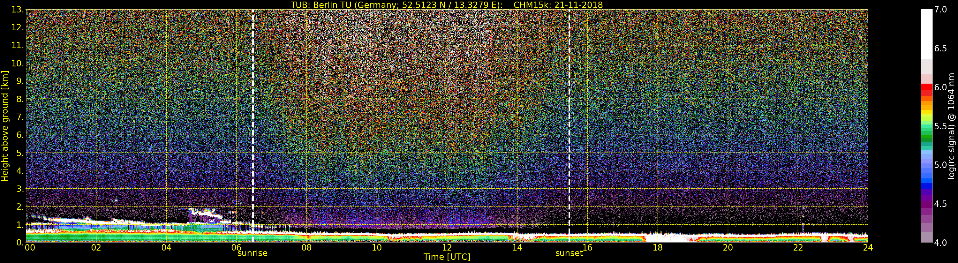The height and width of the screenshot is (263, 958).
Task: Click the '04' time axis tick label
Action: pos(166,247)
